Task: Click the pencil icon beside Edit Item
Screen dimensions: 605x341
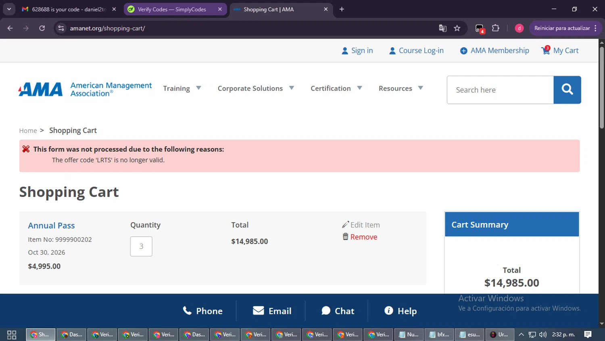Action: 345,224
